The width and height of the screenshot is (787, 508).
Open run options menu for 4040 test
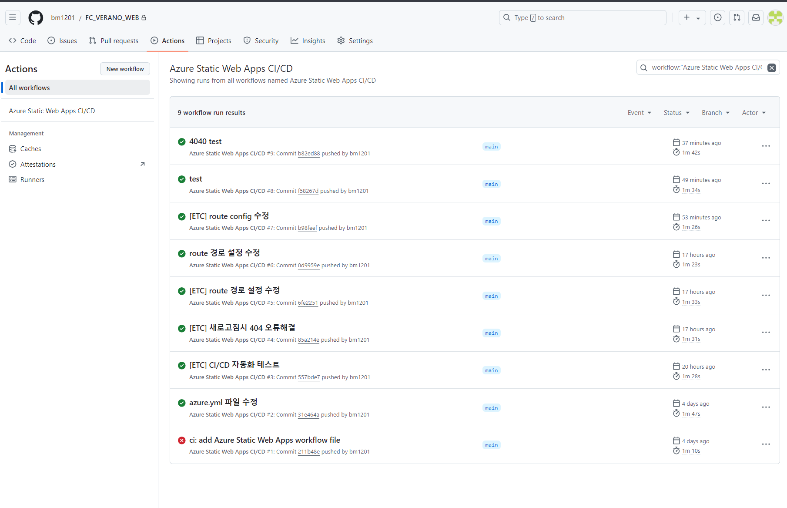(766, 146)
